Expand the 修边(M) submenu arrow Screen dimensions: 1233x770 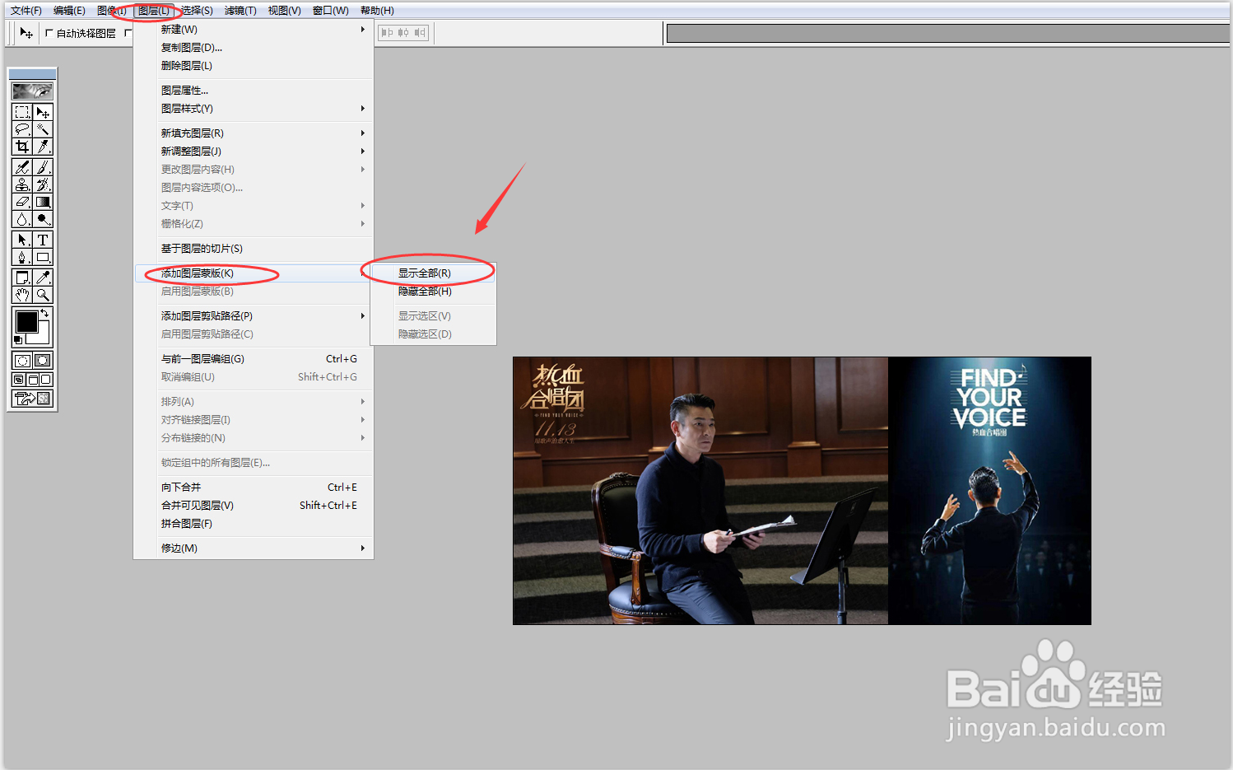[363, 548]
